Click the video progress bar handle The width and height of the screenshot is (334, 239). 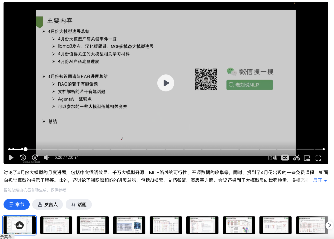(x=25, y=149)
